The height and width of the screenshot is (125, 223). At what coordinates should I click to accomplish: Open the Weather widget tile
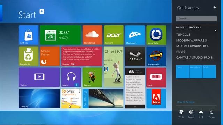[196, 72]
